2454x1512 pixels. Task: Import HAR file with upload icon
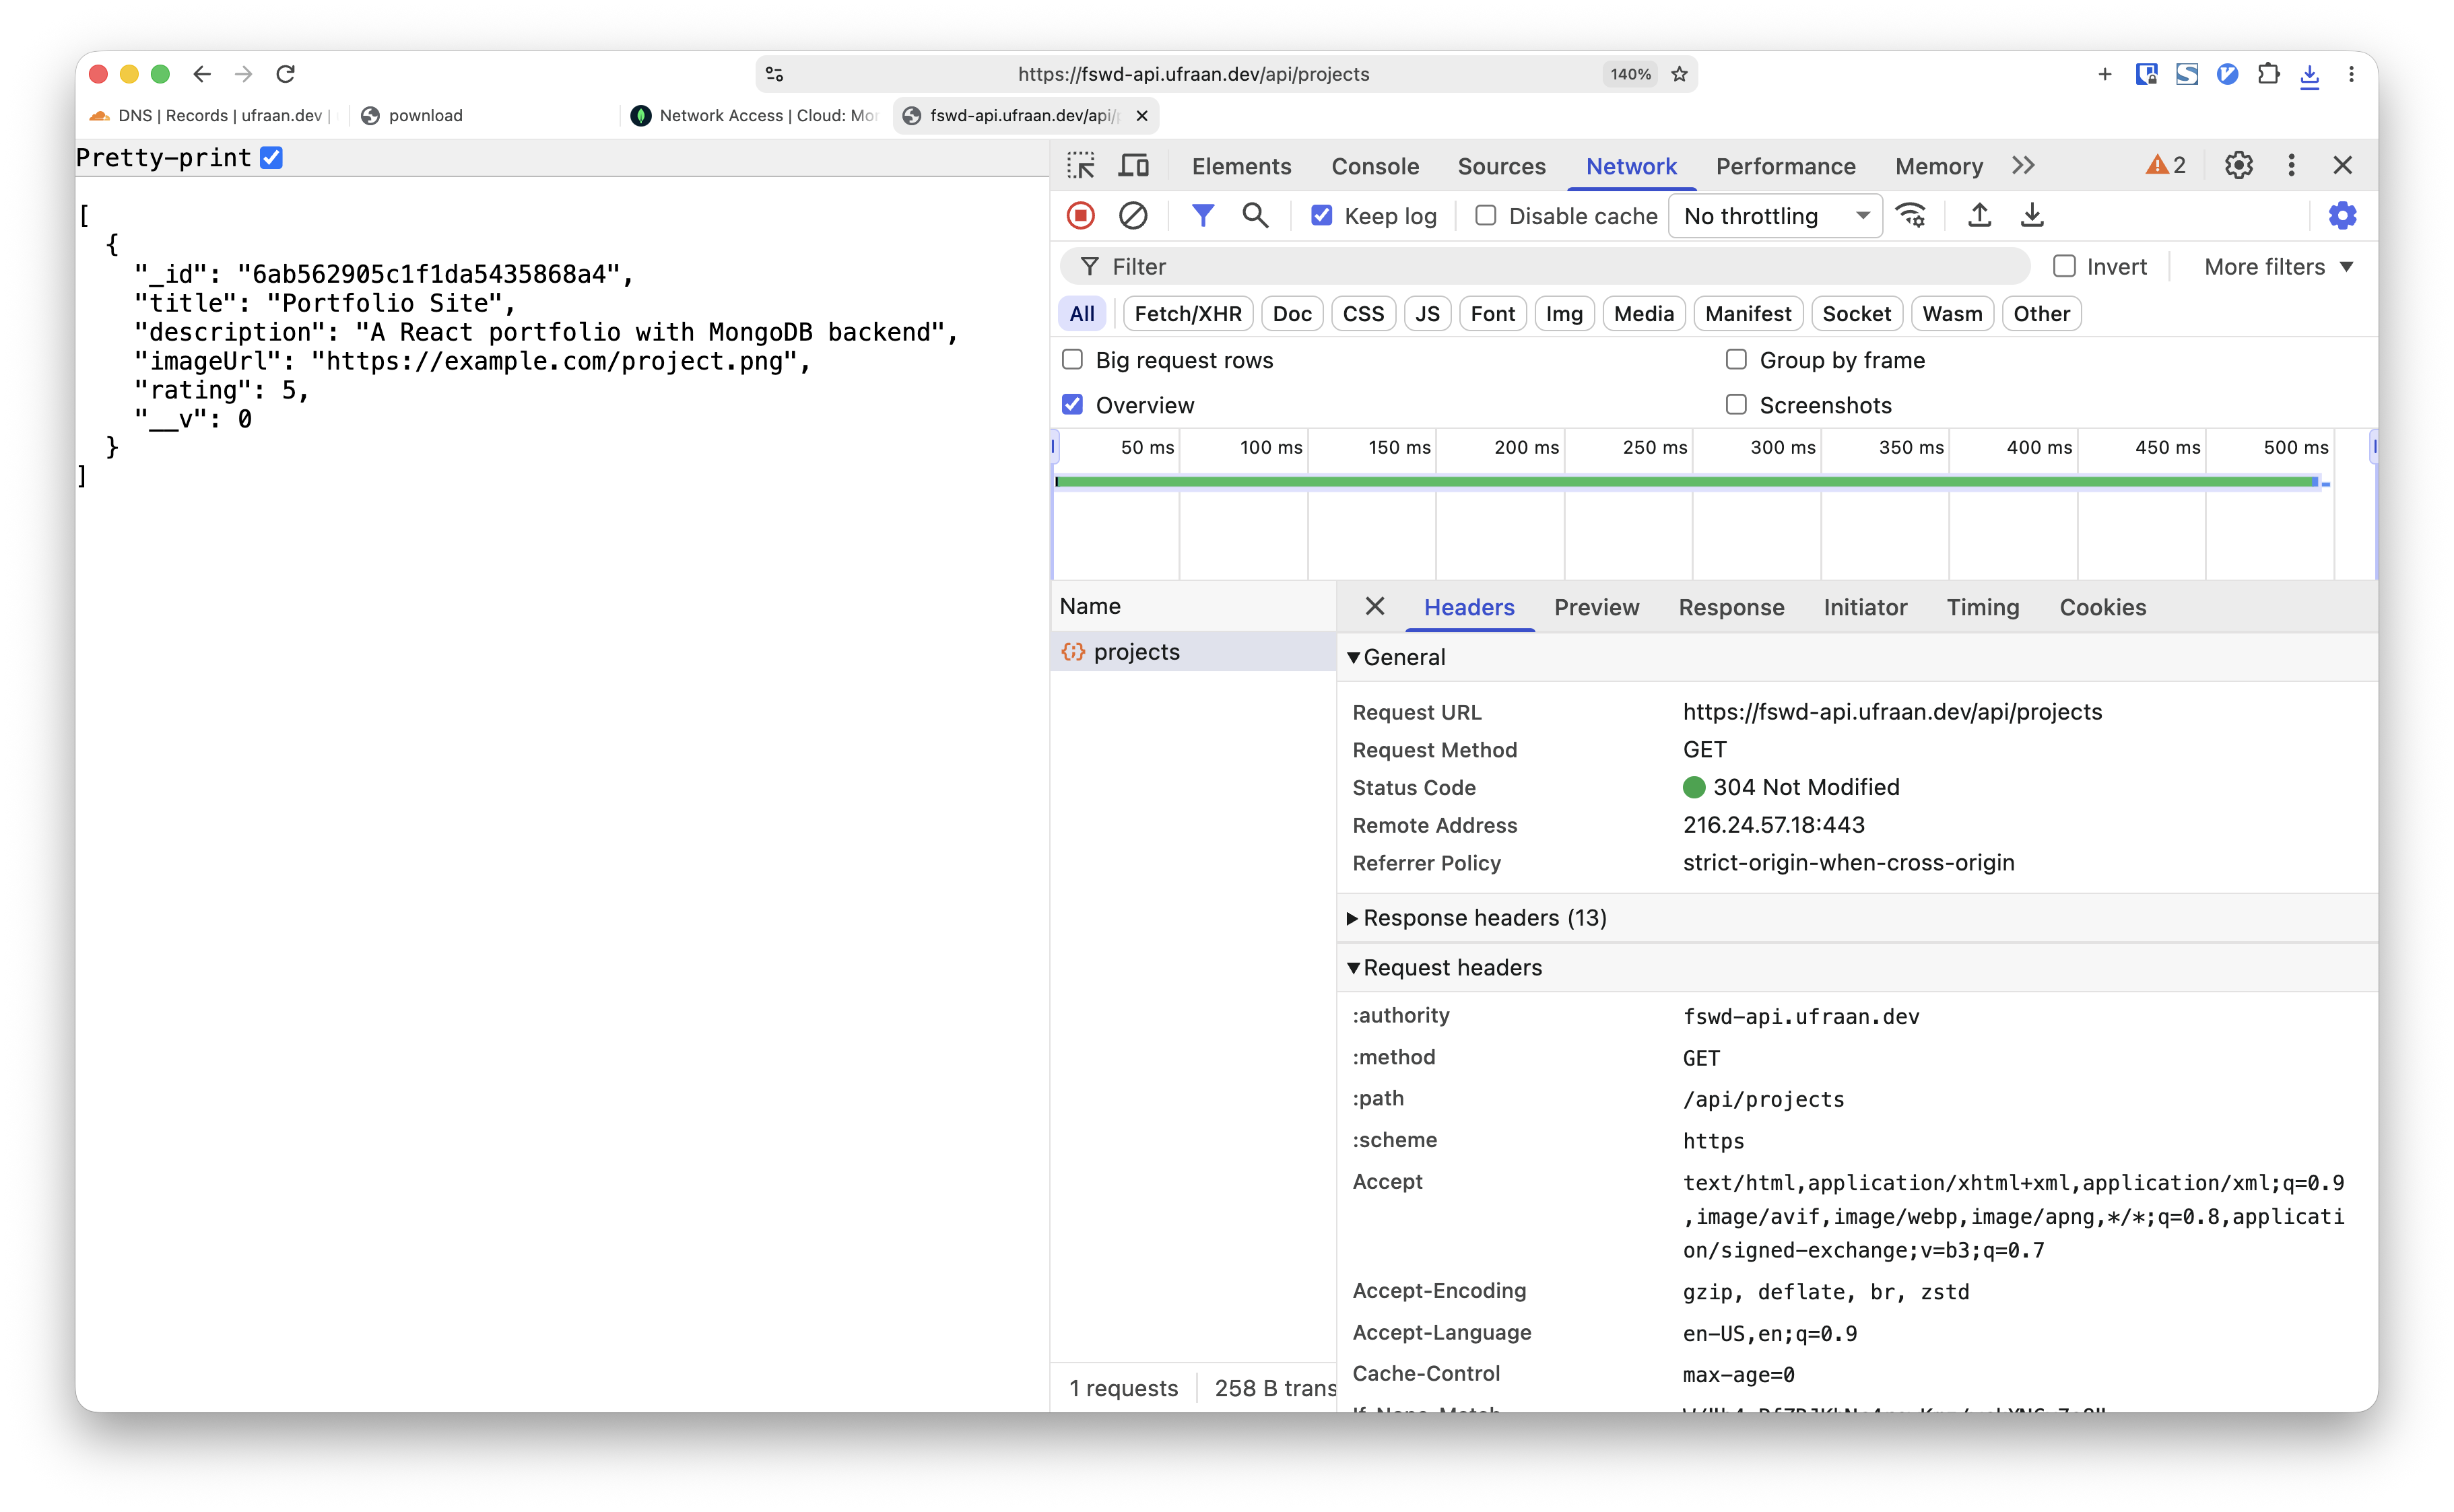pyautogui.click(x=1979, y=215)
